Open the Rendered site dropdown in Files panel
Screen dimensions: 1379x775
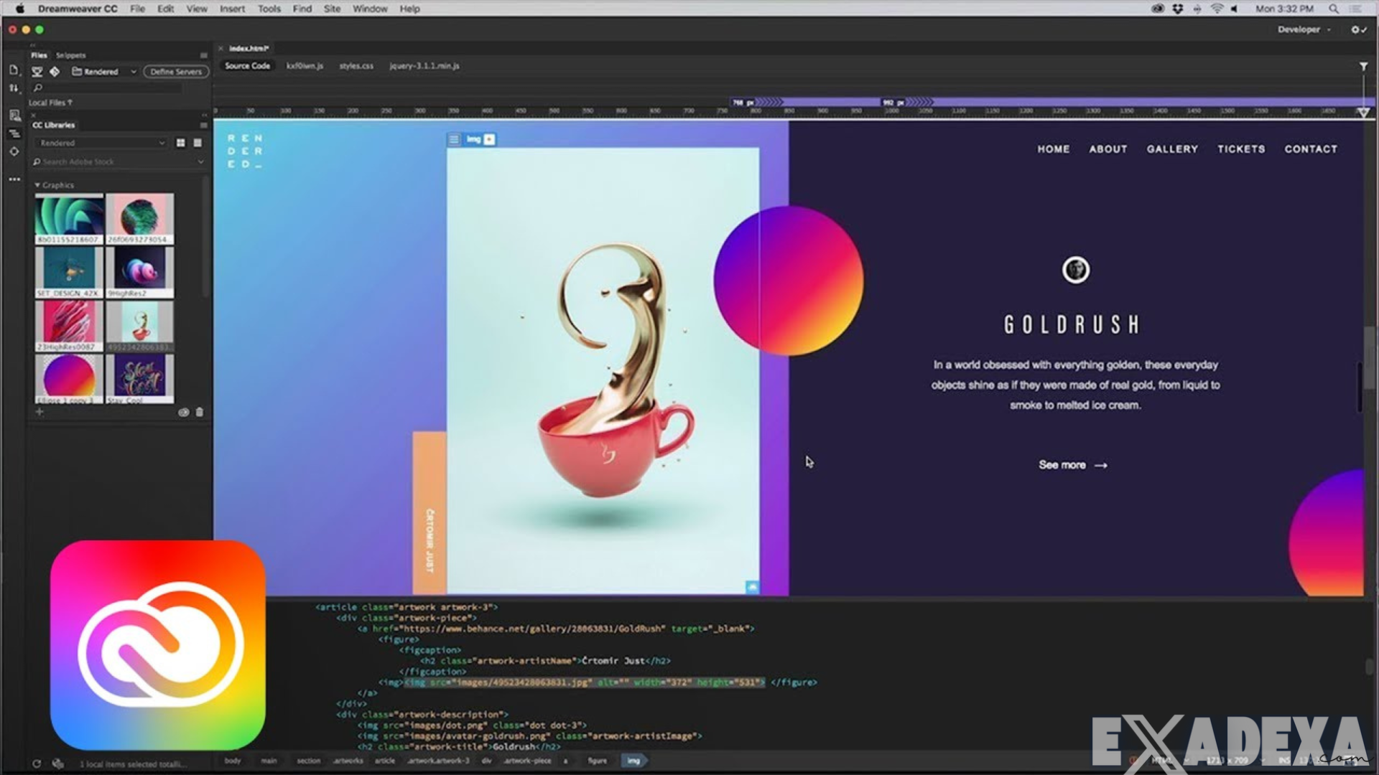pos(104,72)
